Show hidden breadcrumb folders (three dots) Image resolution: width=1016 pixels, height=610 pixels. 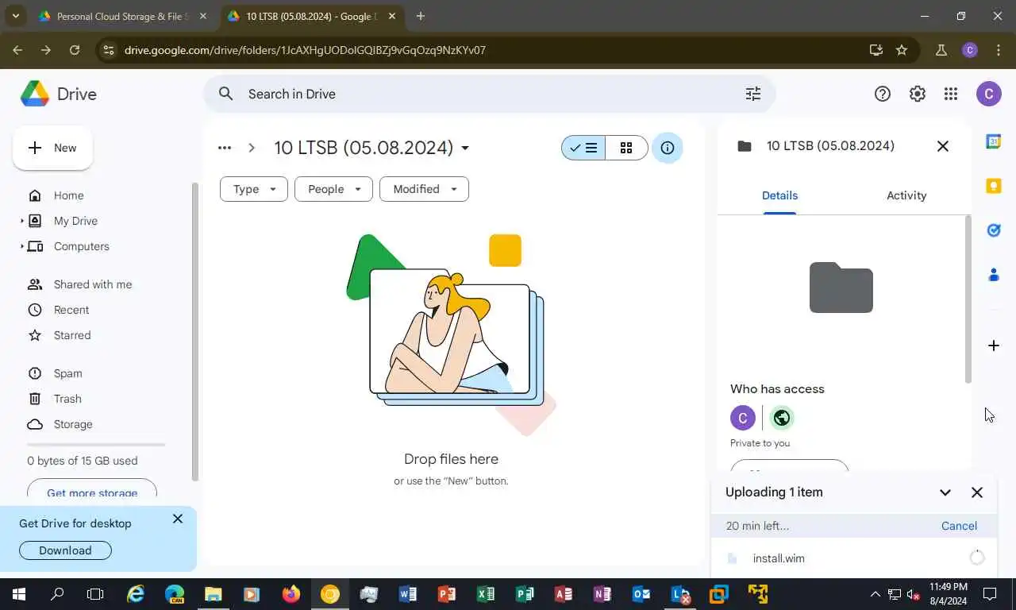click(x=225, y=148)
